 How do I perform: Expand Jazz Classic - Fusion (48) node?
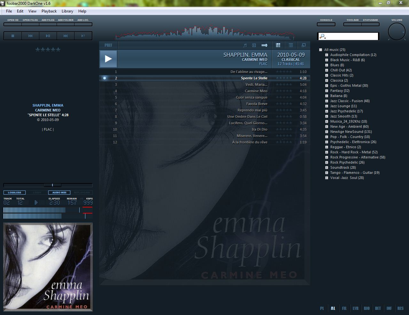coord(326,101)
